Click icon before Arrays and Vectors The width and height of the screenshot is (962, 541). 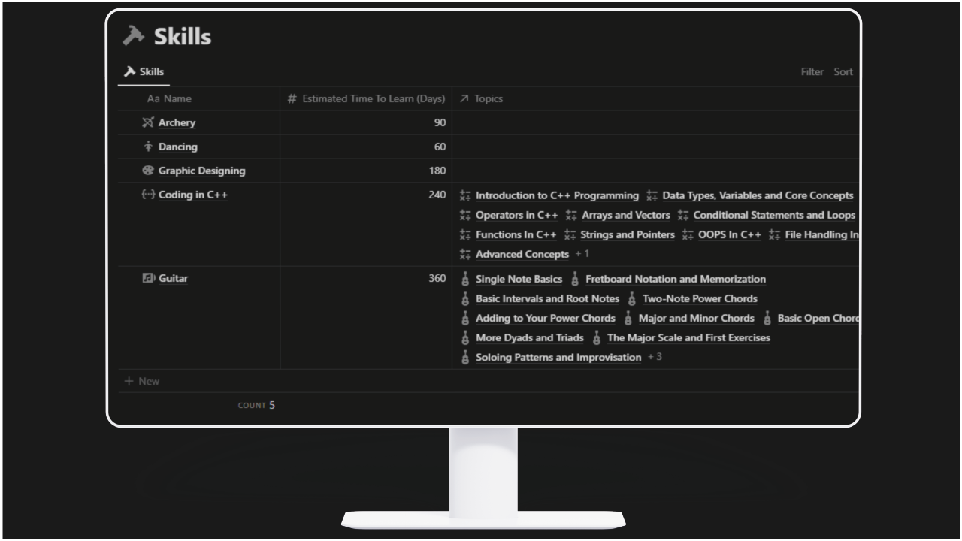[x=571, y=215]
